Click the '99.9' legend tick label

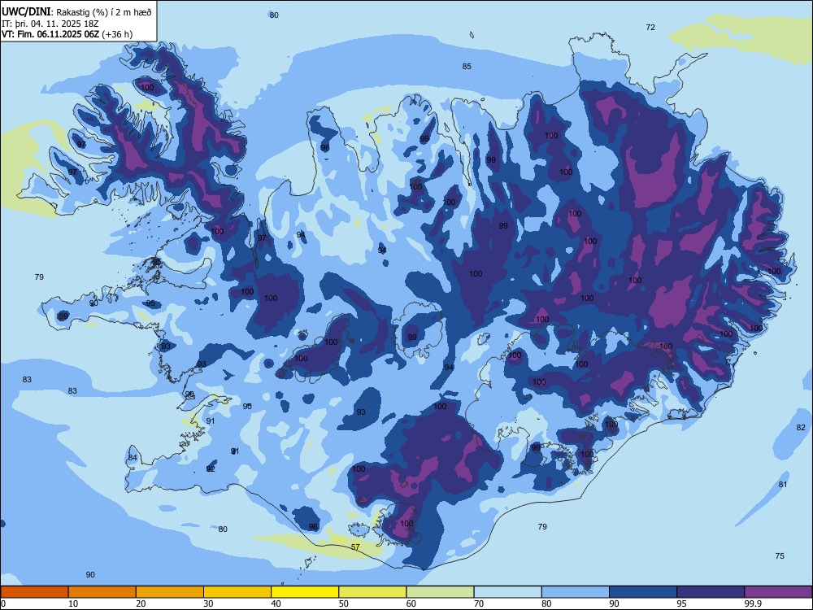click(x=753, y=603)
